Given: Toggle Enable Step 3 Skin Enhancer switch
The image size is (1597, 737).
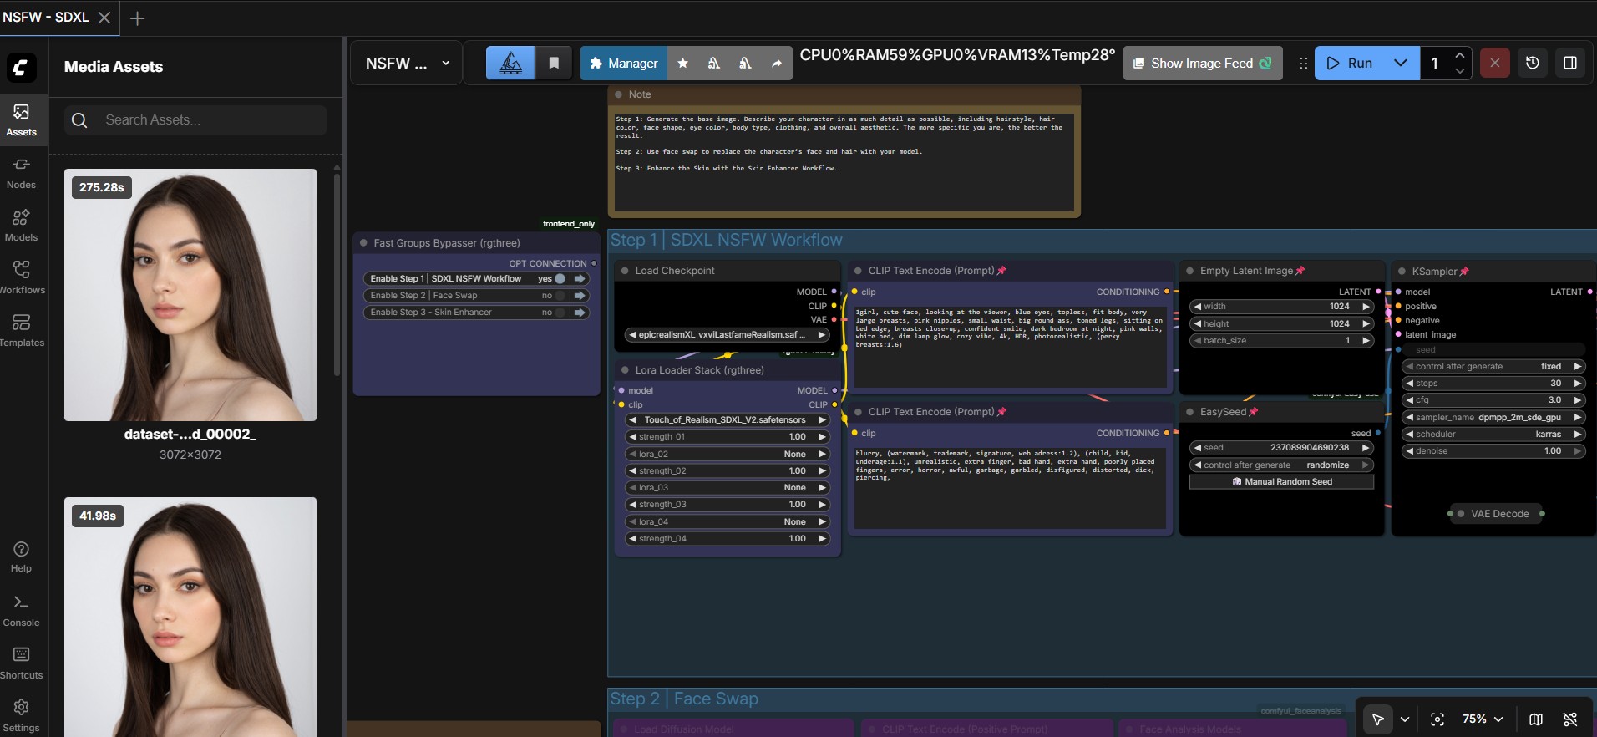Looking at the screenshot, I should coord(560,313).
